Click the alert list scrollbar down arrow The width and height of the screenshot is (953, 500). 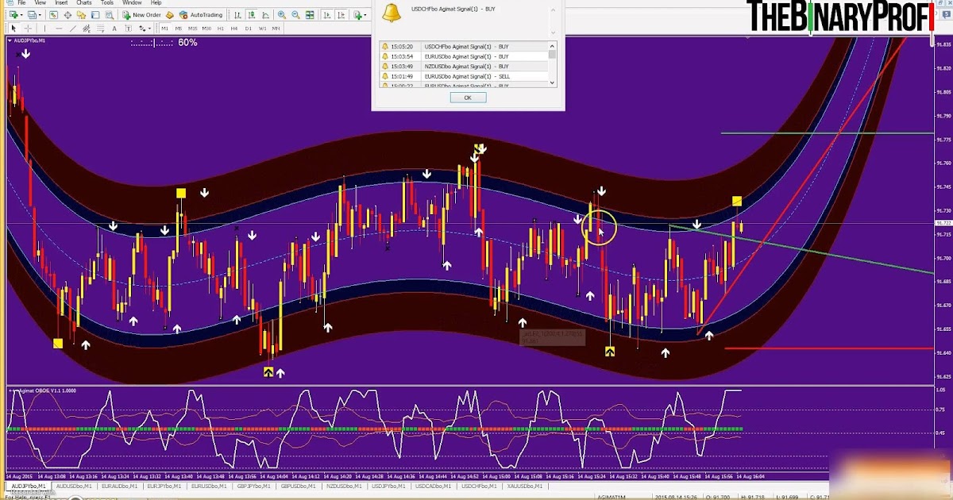click(x=554, y=83)
